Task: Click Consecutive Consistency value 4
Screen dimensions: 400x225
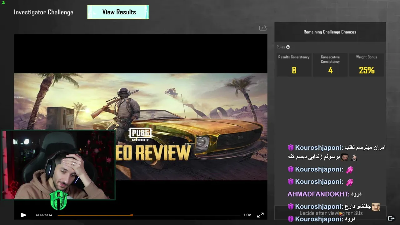Action: 330,70
